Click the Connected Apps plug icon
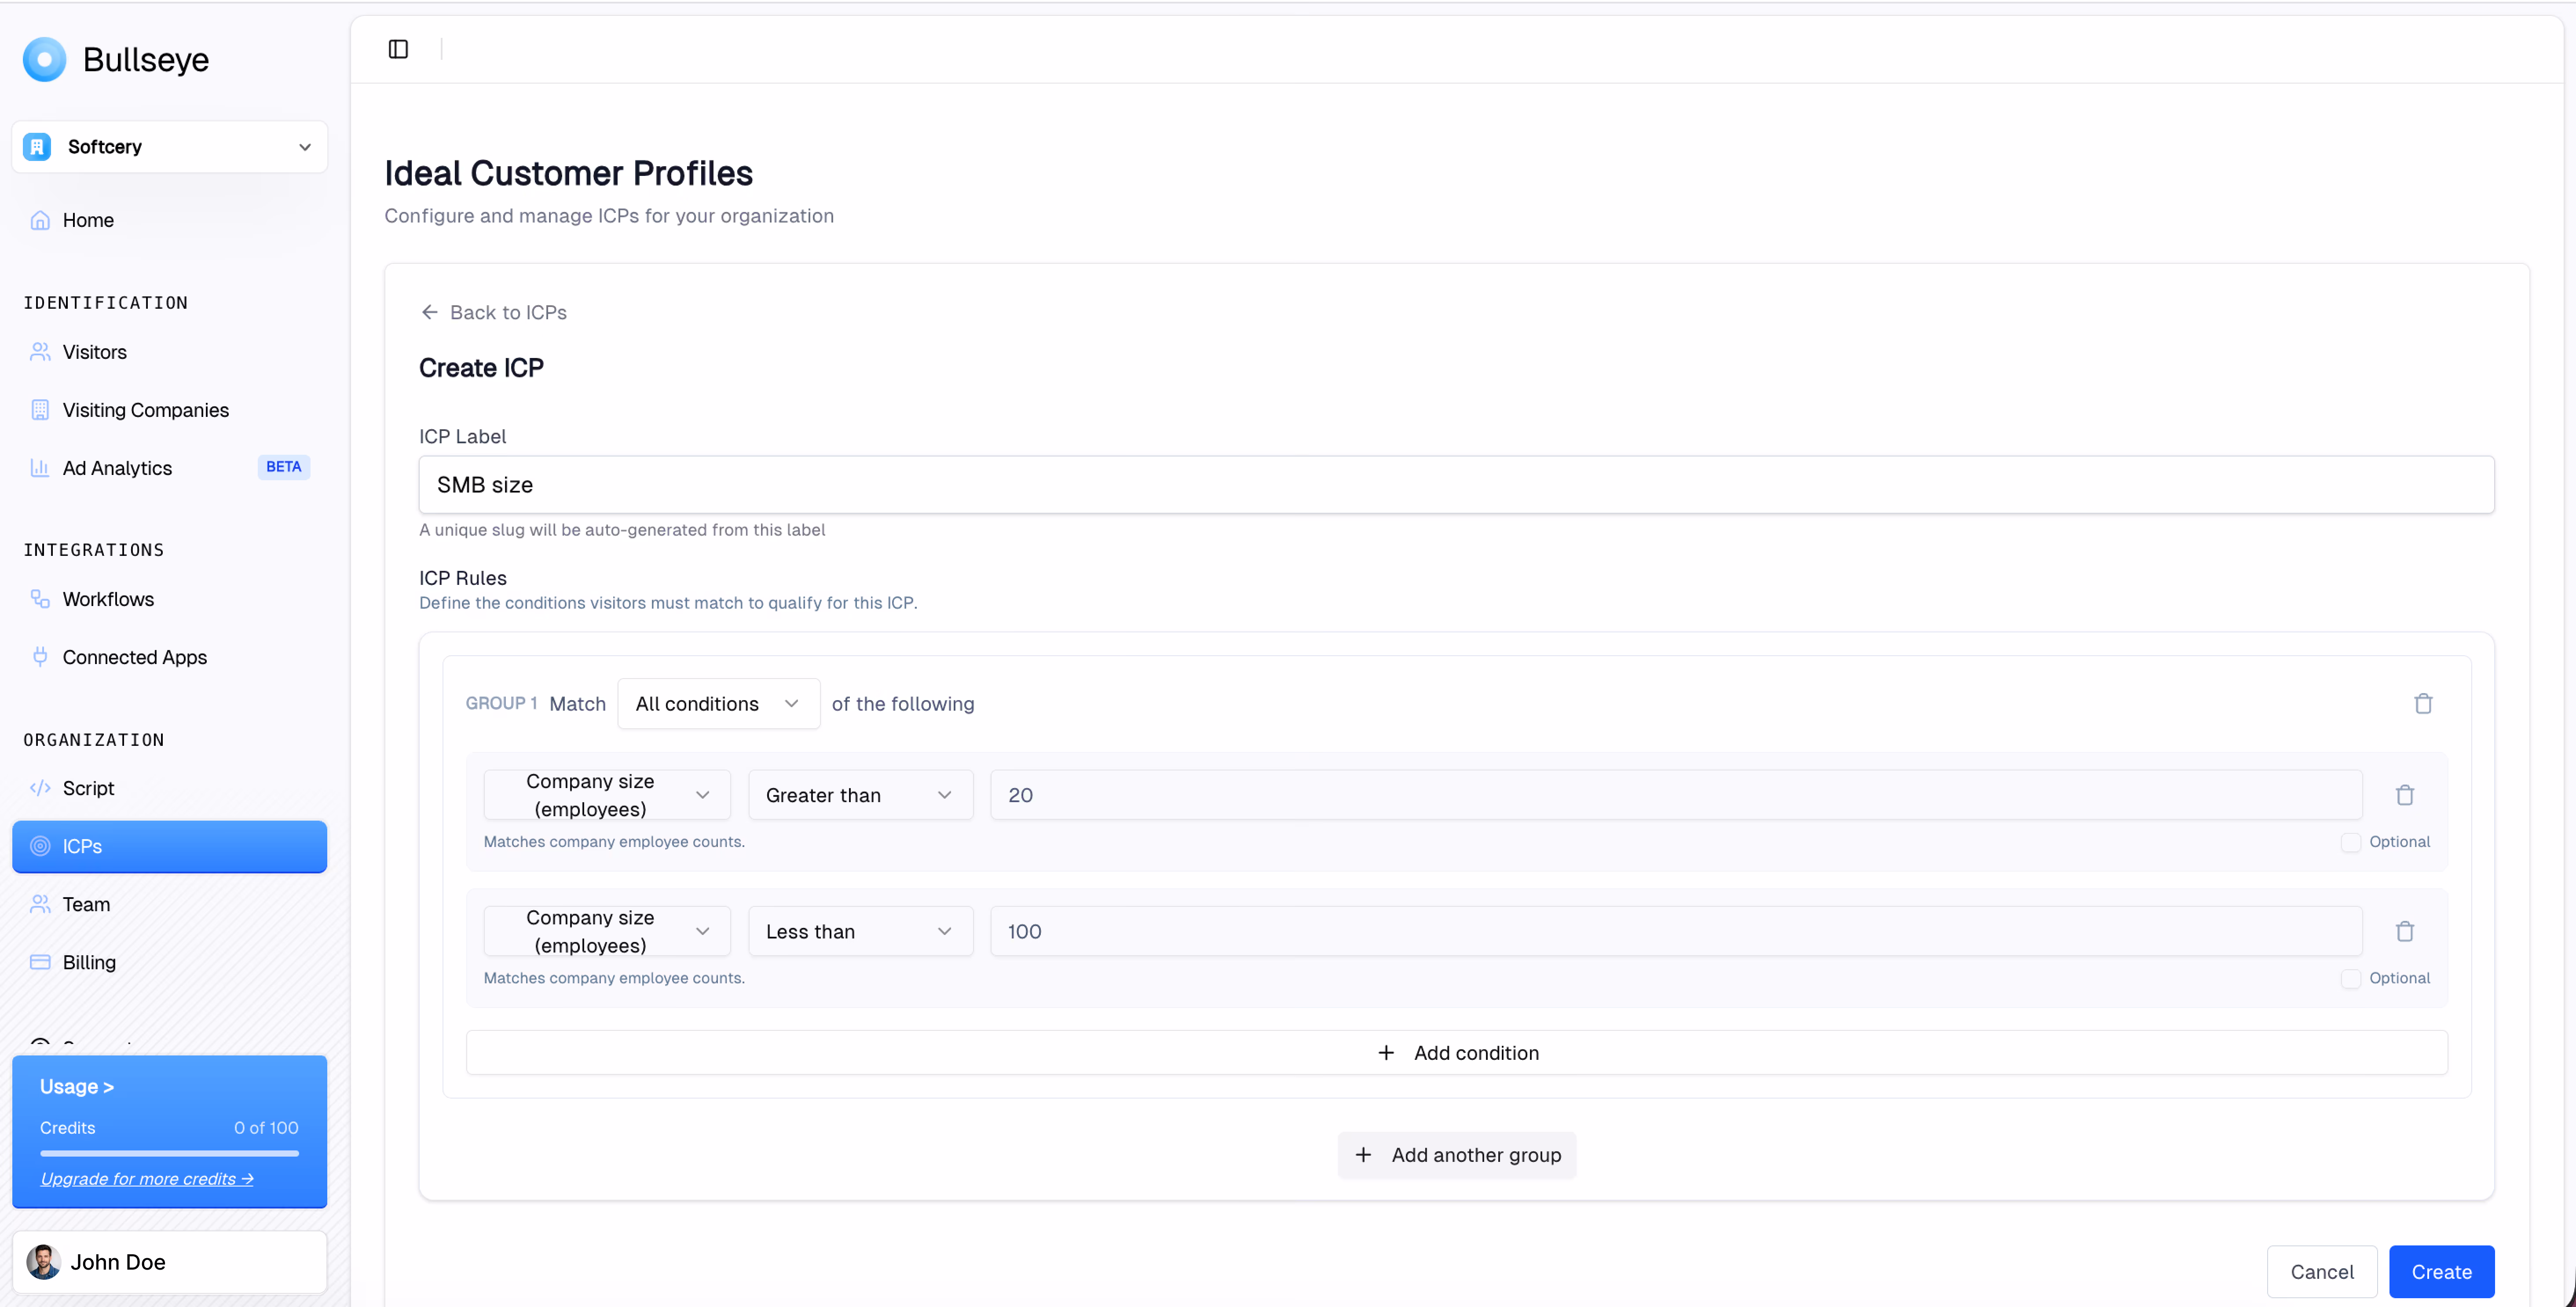Screen dimensions: 2576x1307 [40, 657]
